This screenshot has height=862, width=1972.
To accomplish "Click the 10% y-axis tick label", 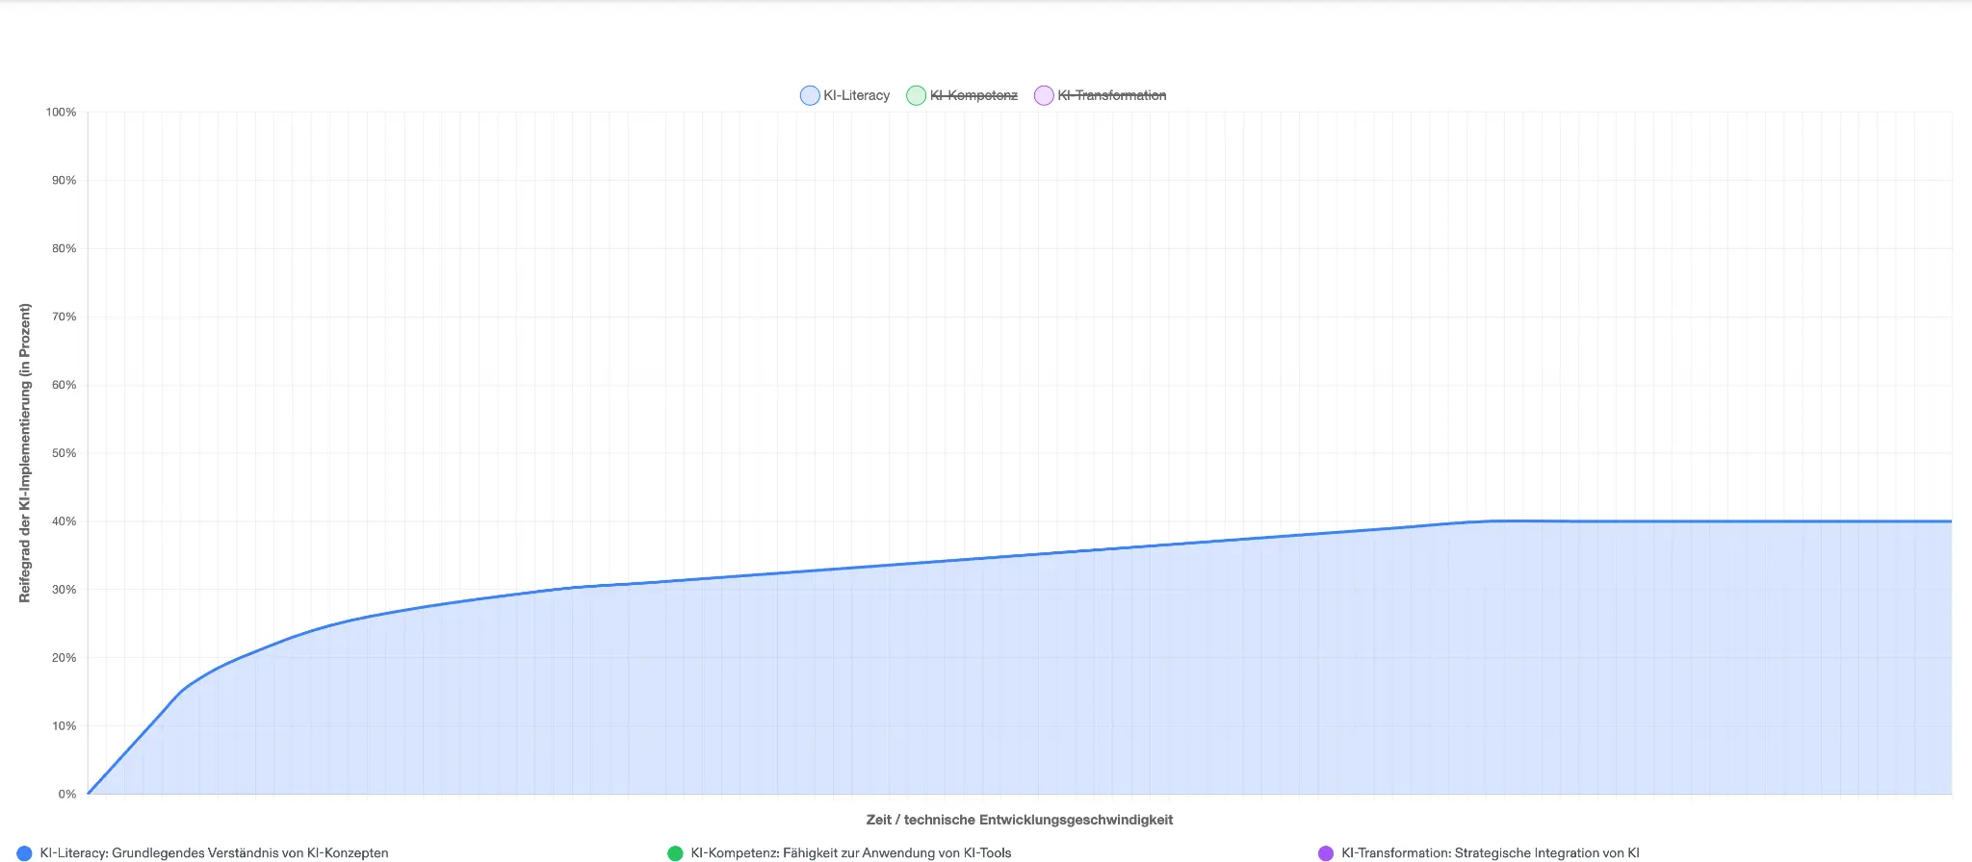I will (x=64, y=726).
